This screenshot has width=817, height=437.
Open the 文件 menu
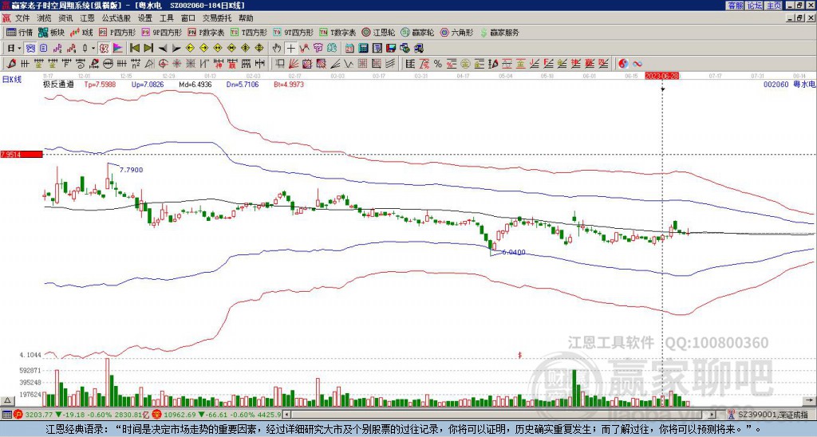22,18
